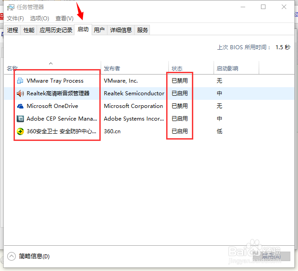Screen dimensions: 298x271
Task: Click the Adobe CEP Service Manager icon
Action: tap(20, 119)
